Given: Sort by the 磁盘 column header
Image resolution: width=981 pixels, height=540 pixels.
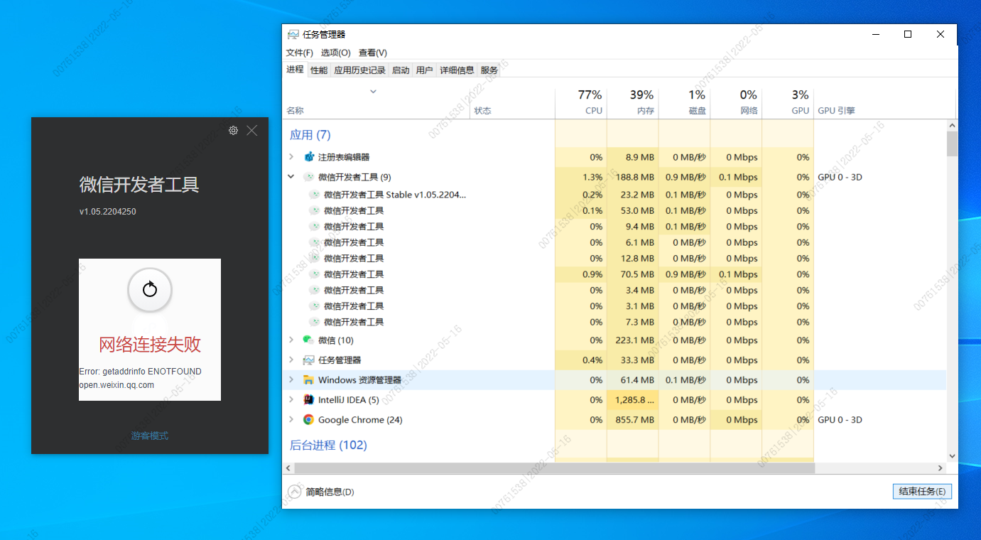Looking at the screenshot, I should (x=685, y=102).
